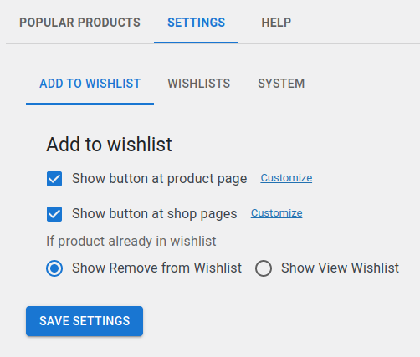Click the Save Settings button
The image size is (420, 357).
pos(85,321)
